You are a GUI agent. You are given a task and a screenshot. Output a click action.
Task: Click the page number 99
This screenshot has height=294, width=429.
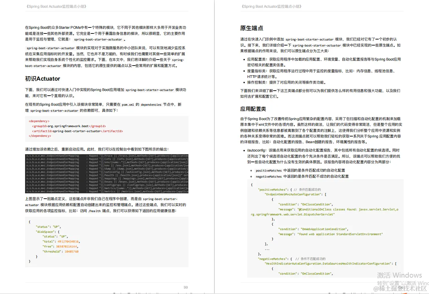(186, 287)
